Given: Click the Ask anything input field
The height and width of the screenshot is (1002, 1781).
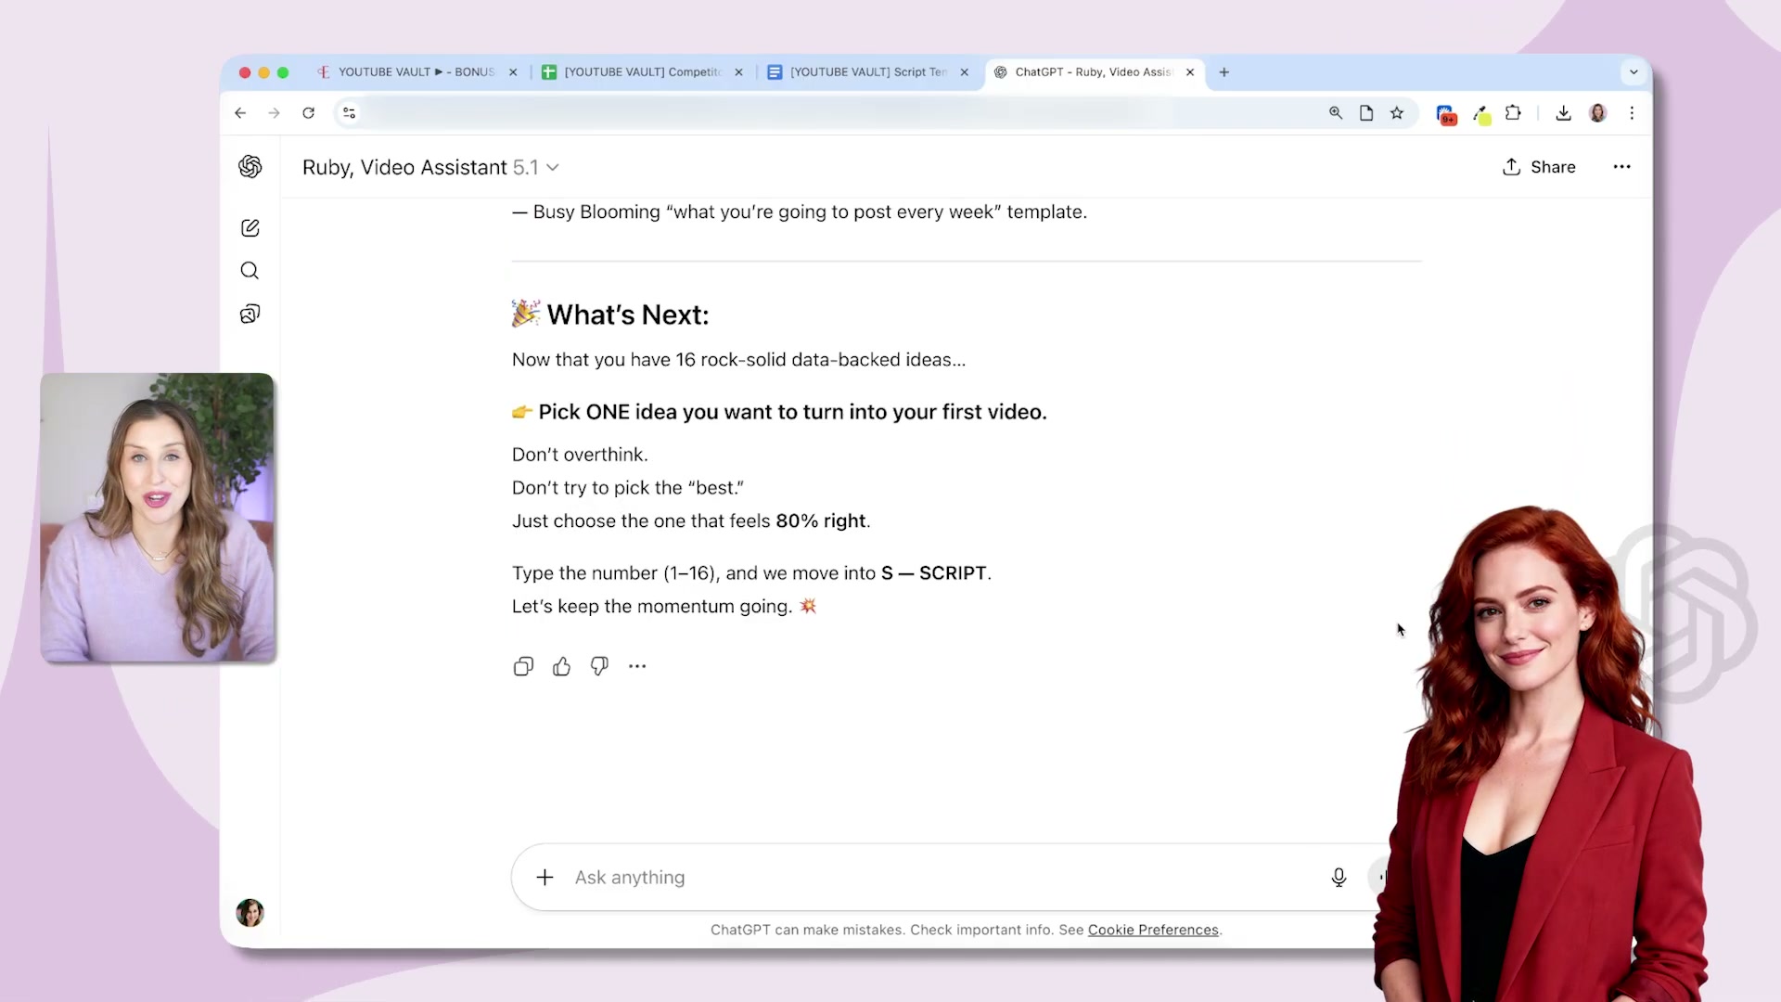Looking at the screenshot, I should [835, 877].
